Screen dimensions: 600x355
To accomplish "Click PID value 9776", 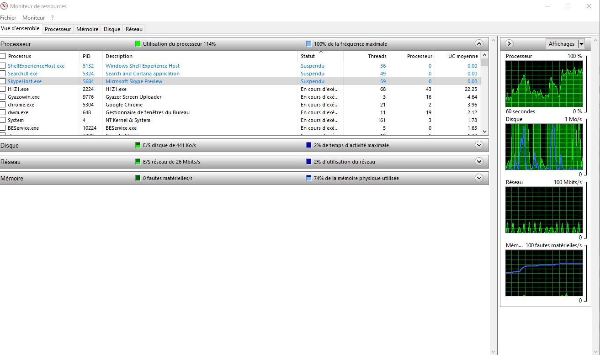I will click(x=88, y=97).
